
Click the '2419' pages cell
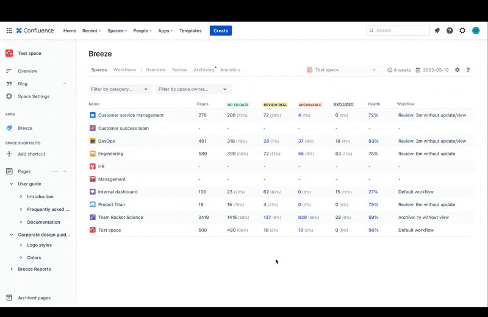pos(204,218)
